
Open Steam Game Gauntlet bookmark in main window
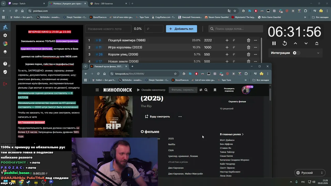coord(216,17)
